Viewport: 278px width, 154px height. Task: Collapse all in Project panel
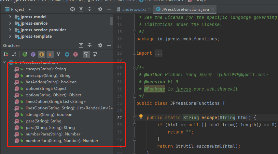(90, 9)
